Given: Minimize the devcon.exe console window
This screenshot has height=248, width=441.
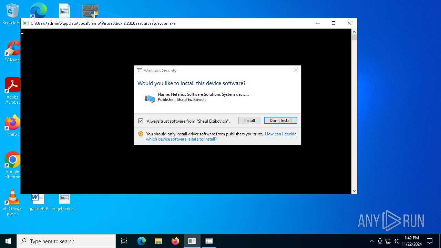Looking at the screenshot, I should pyautogui.click(x=318, y=23).
